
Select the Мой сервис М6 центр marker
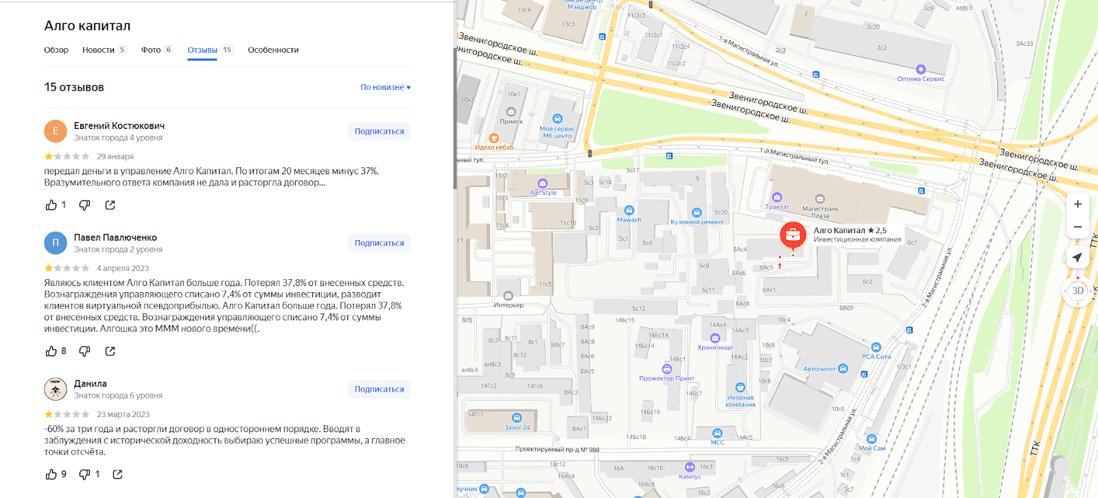(557, 119)
